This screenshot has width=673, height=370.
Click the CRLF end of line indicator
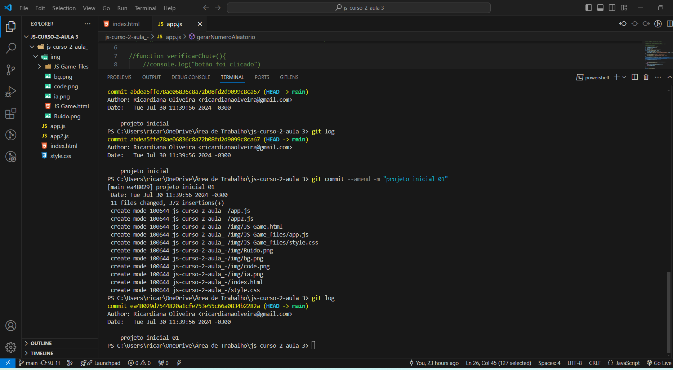(595, 363)
